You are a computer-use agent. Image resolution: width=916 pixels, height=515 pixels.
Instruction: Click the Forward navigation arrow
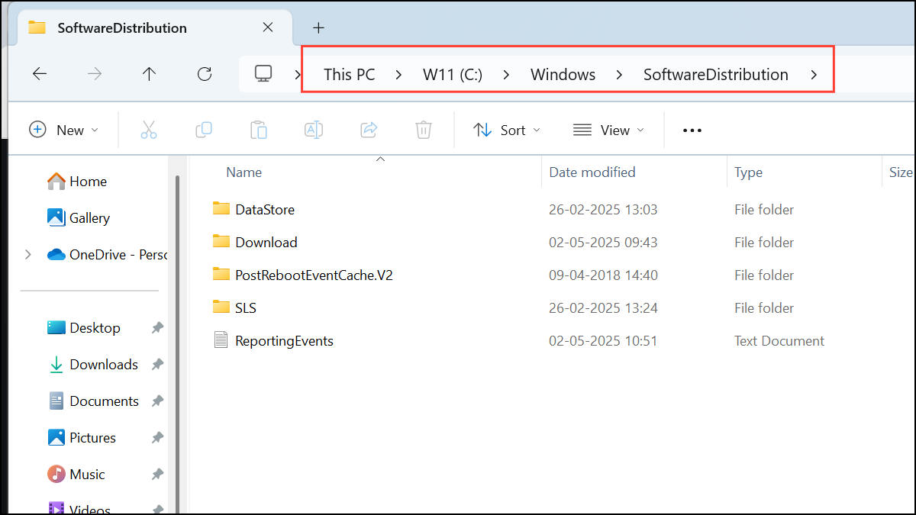pos(95,74)
